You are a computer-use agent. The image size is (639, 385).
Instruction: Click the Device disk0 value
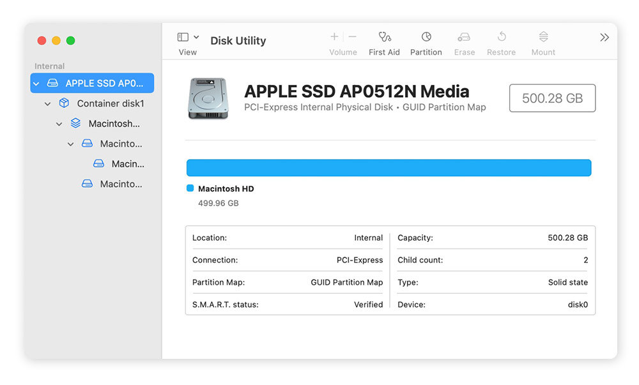[578, 305]
